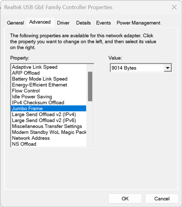Switch to the Details tab
Viewport: 182px width, 207px height.
pyautogui.click(x=83, y=23)
